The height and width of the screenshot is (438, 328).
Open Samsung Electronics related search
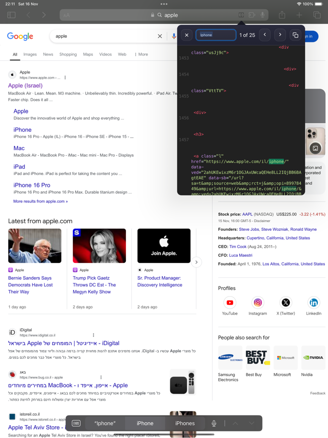[230, 363]
